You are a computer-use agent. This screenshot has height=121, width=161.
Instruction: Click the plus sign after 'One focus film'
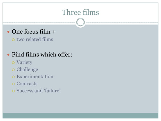(53, 32)
